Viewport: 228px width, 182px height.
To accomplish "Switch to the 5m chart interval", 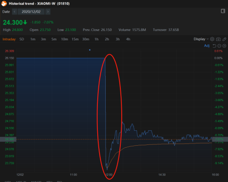I will 54,39.
